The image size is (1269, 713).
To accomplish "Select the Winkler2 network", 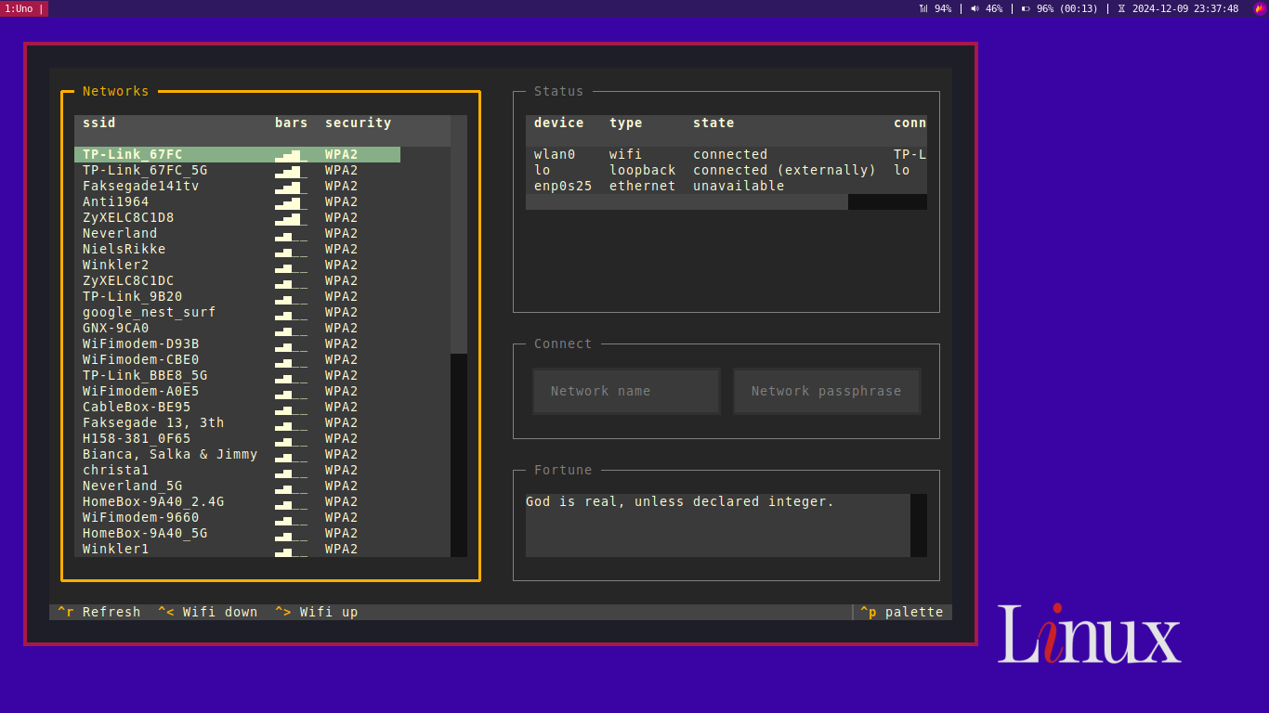I will click(237, 265).
